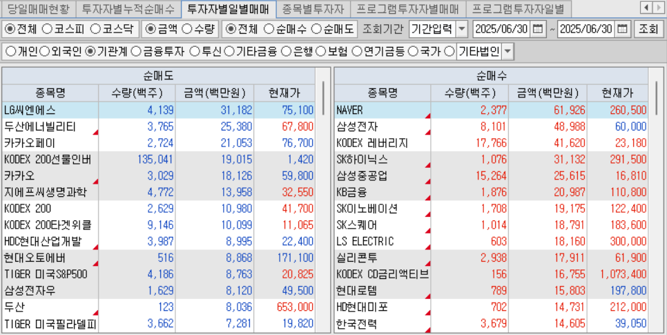The width and height of the screenshot is (667, 335).
Task: Switch to the 종목별투자자 tab
Action: (x=313, y=8)
